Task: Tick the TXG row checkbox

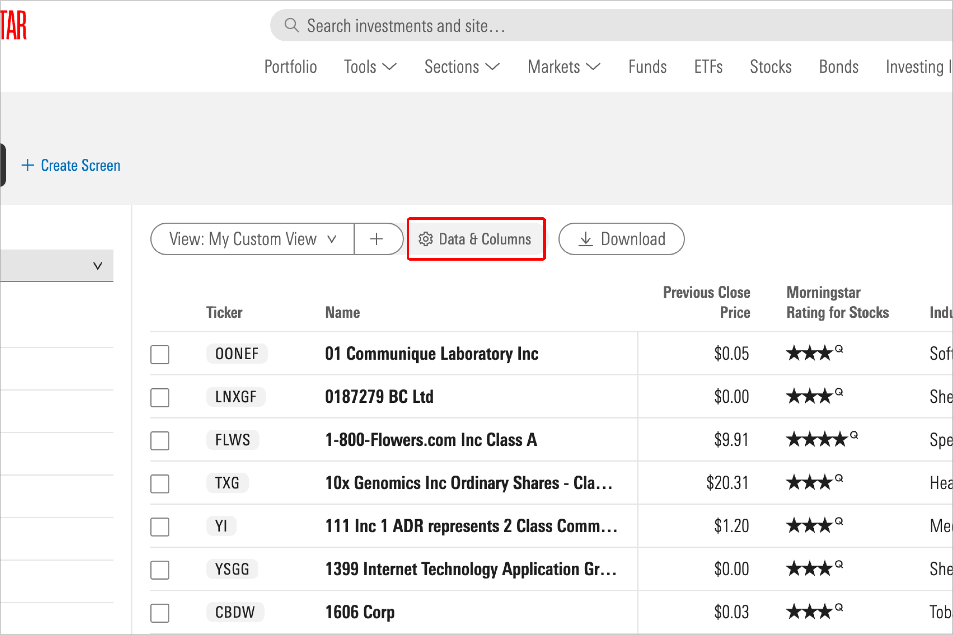Action: [x=159, y=484]
